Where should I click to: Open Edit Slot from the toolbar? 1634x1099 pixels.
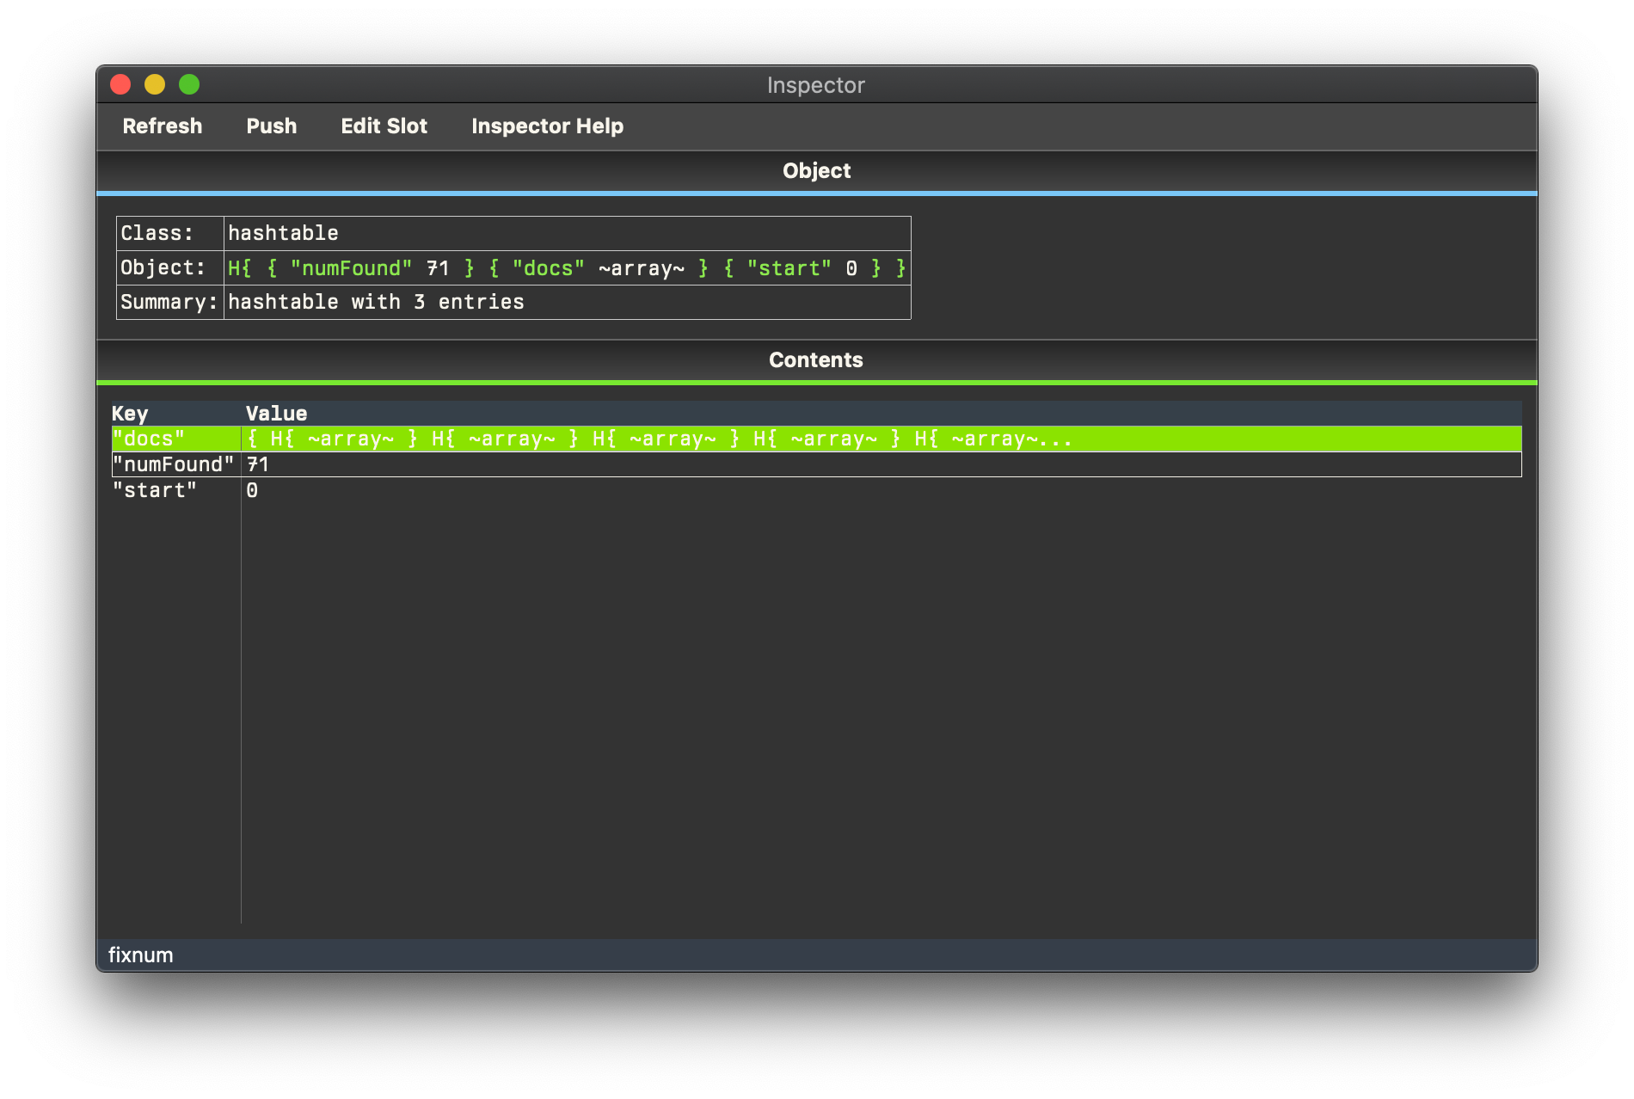click(x=384, y=126)
